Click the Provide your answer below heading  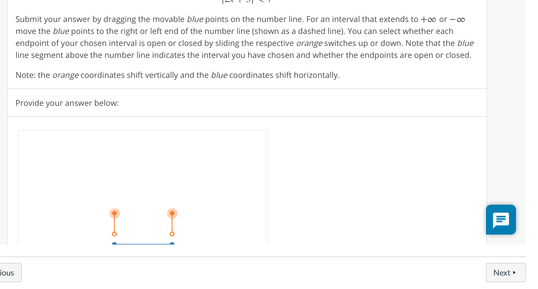click(67, 103)
